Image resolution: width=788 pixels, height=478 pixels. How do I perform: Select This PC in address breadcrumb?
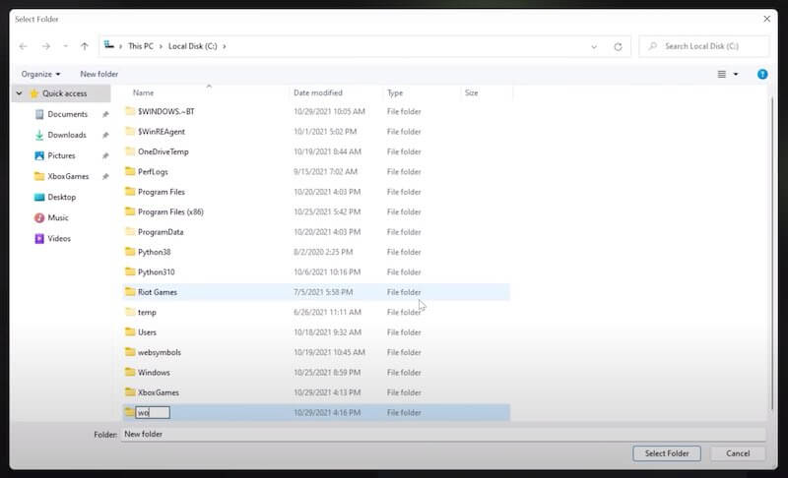[x=141, y=46]
